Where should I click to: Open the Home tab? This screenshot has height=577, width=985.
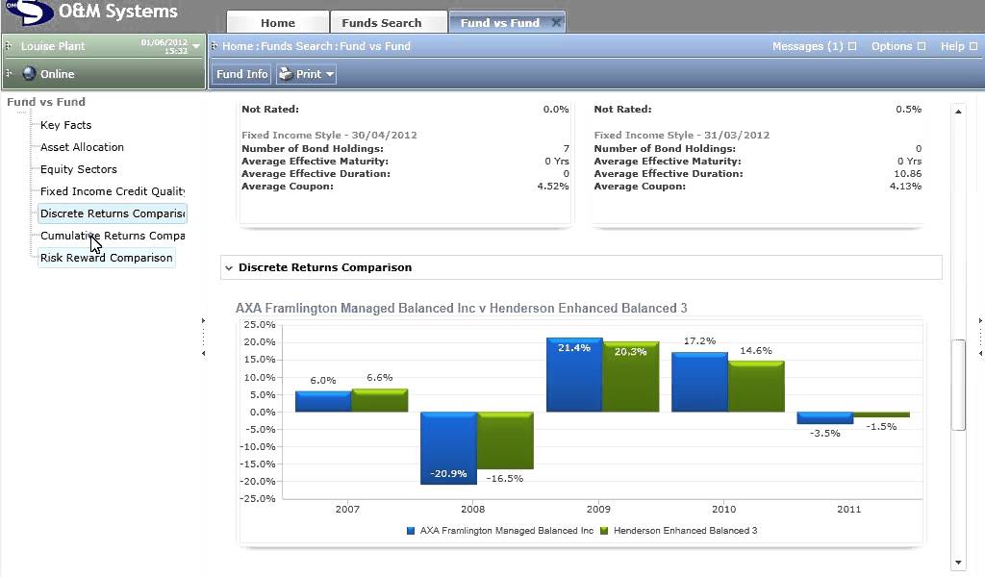[278, 22]
